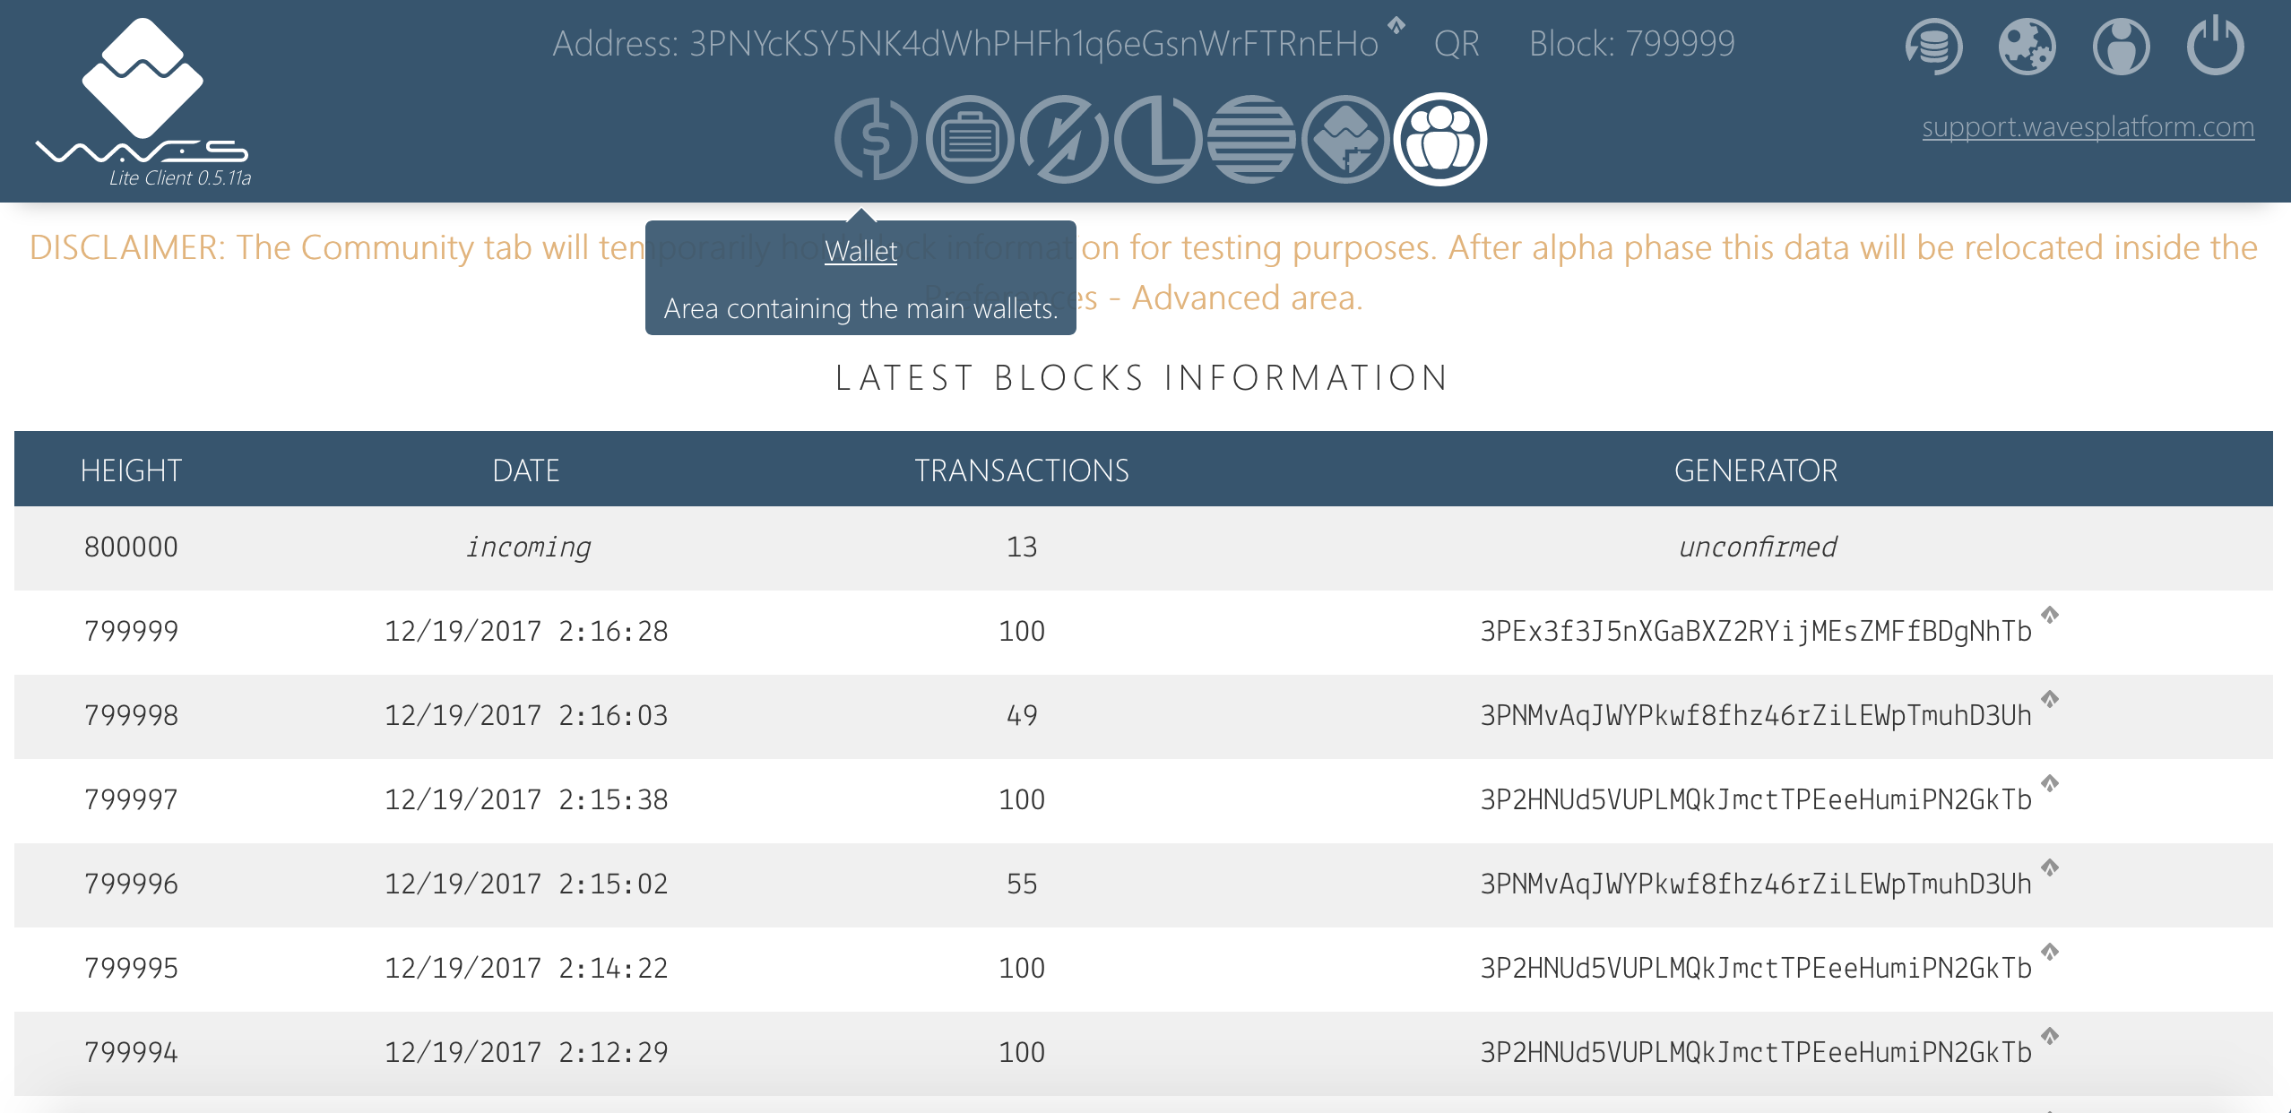Open the Token Creation waves icon tab
Screen dimensions: 2291x1113
click(1345, 140)
